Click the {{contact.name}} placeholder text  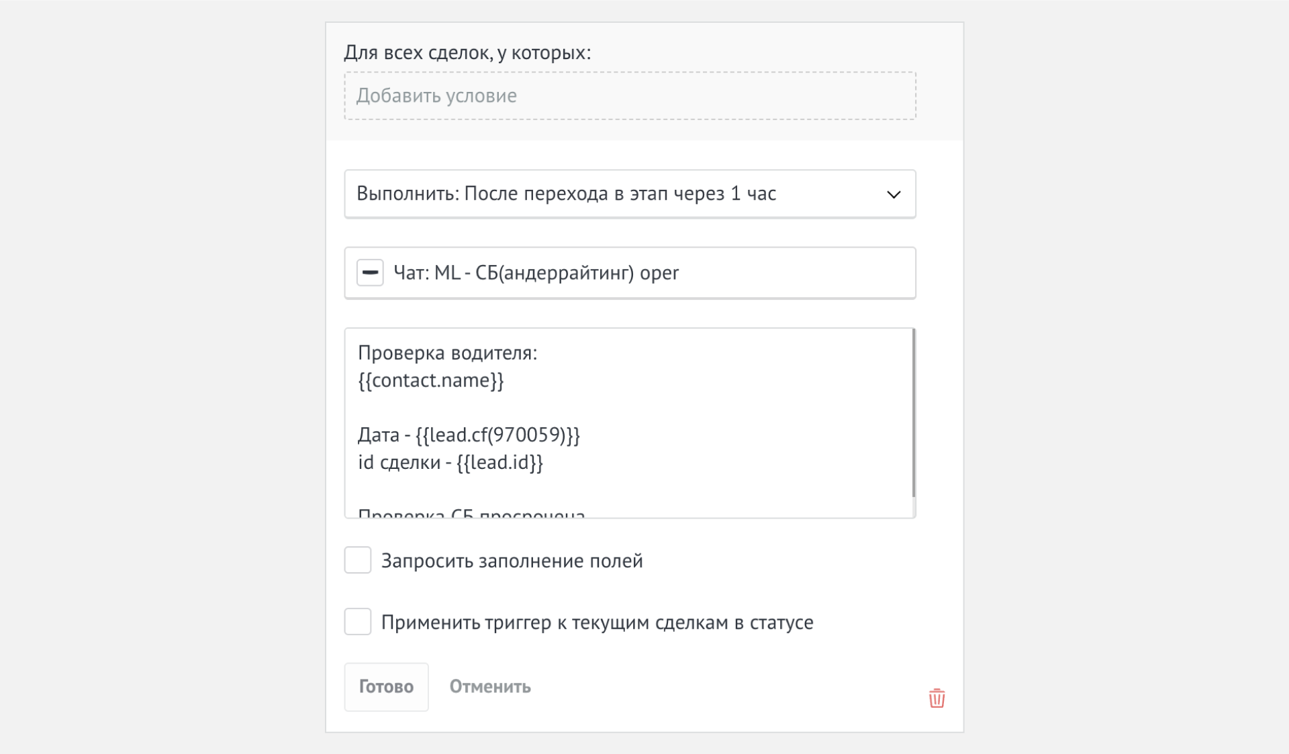click(x=431, y=381)
